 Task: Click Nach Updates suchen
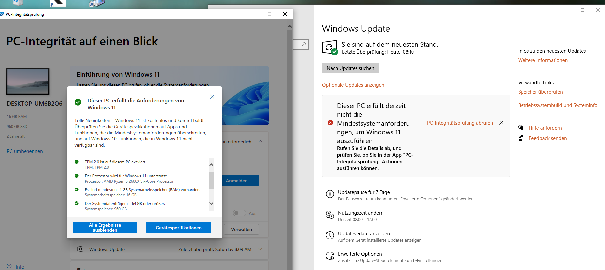351,68
